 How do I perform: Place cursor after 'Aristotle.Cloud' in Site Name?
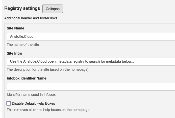point(34,36)
